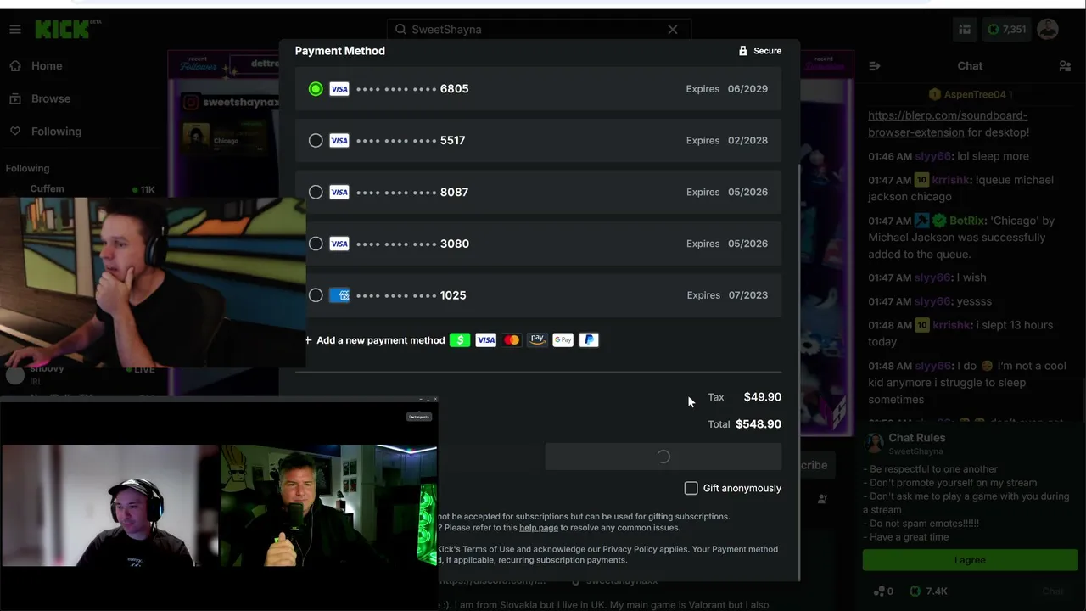Open the help page link

[x=539, y=528]
